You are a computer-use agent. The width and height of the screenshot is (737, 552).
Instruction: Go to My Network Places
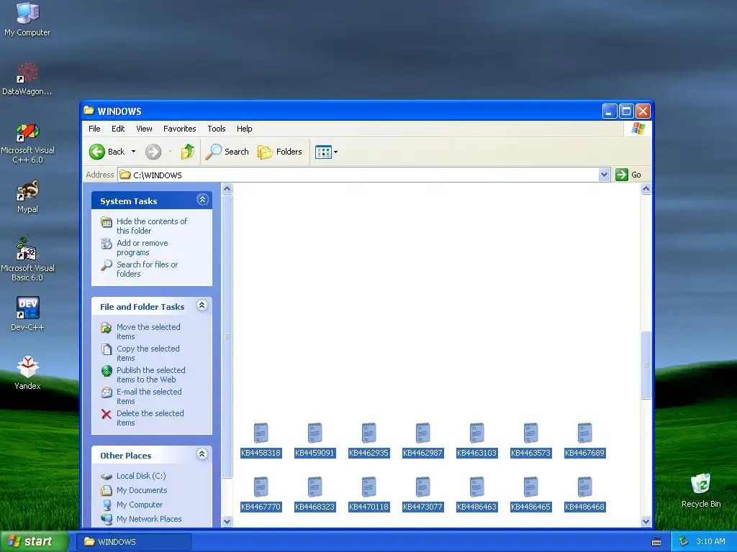pos(149,519)
